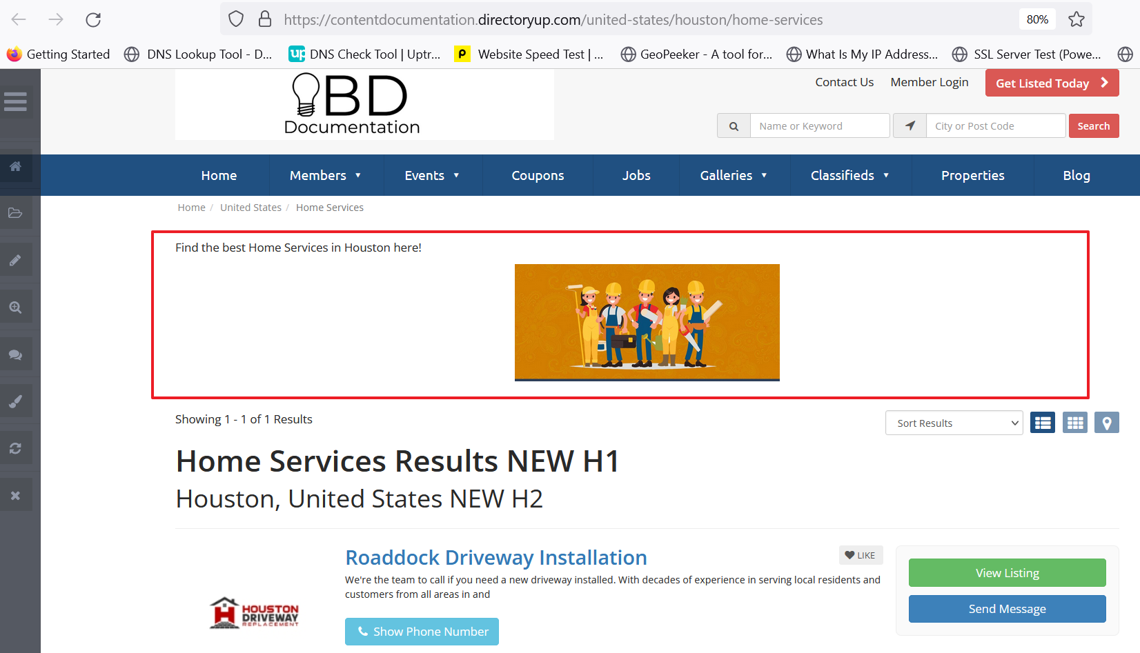This screenshot has height=653, width=1140.
Task: Click the X close icon in sidebar
Action: click(15, 495)
